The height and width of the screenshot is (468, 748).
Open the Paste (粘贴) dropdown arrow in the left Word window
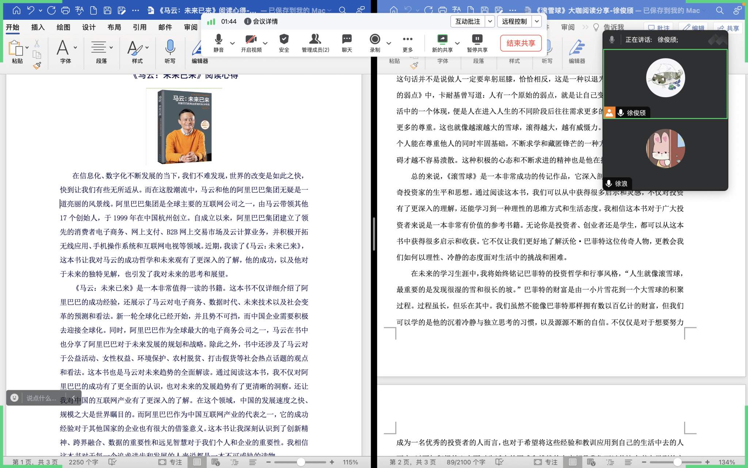point(27,48)
